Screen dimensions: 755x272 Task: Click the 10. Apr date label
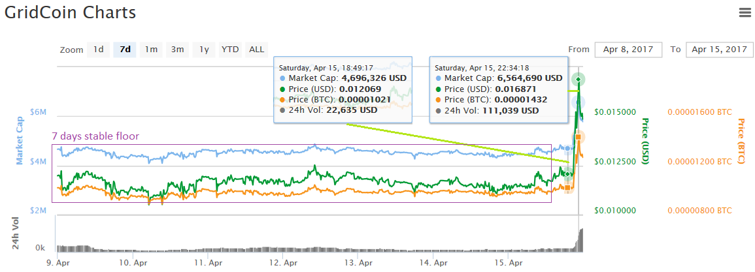click(133, 264)
